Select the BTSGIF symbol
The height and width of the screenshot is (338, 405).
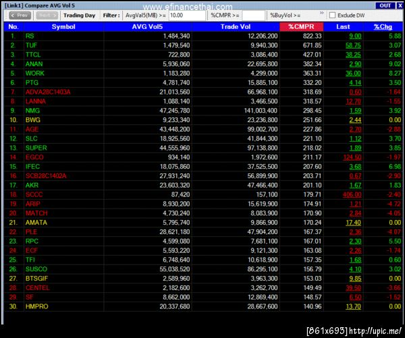pos(36,279)
